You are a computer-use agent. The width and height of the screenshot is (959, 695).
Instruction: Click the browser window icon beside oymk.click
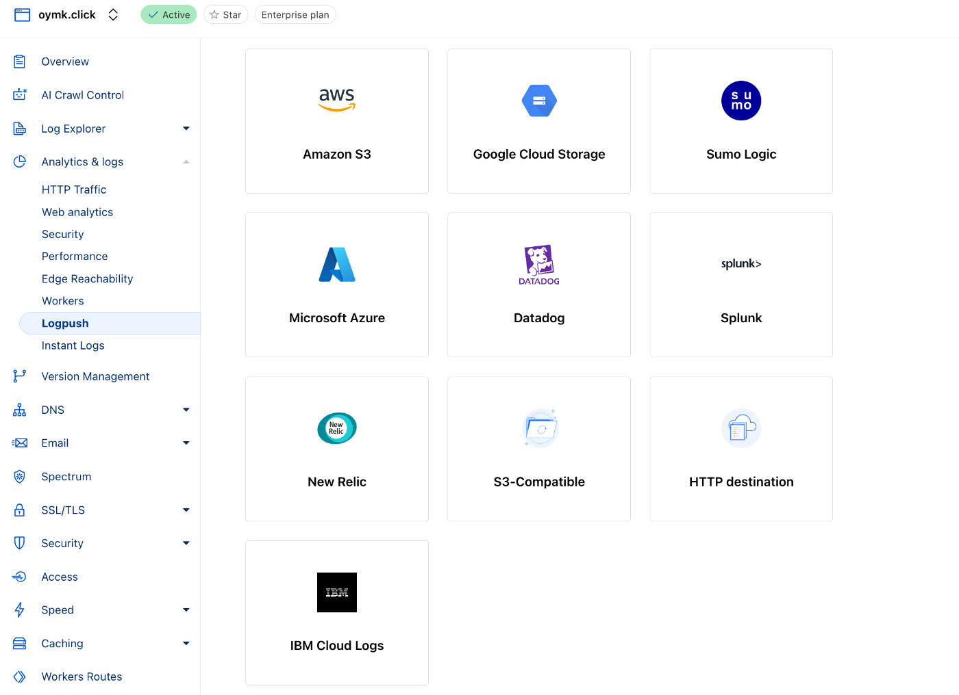23,15
